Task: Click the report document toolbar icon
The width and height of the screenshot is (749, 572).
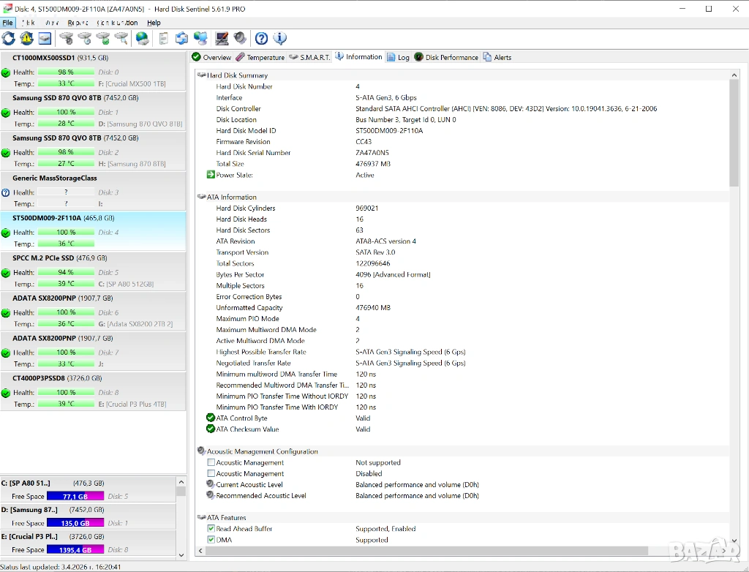Action: (x=163, y=39)
